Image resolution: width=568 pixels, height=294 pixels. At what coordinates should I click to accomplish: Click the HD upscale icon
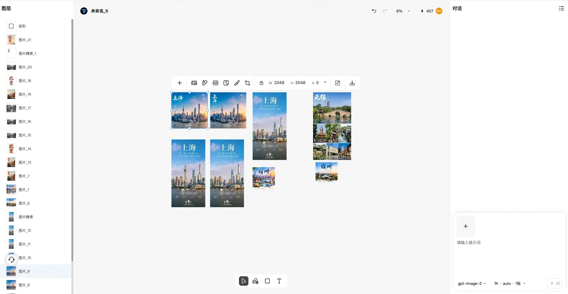tap(216, 83)
